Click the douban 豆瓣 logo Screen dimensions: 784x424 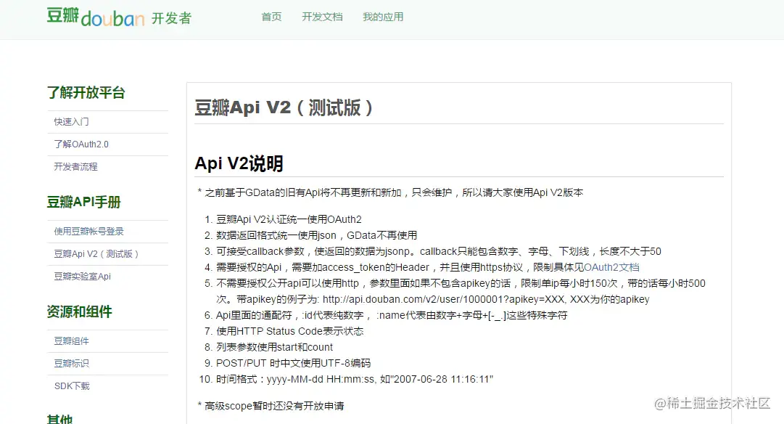pyautogui.click(x=96, y=17)
